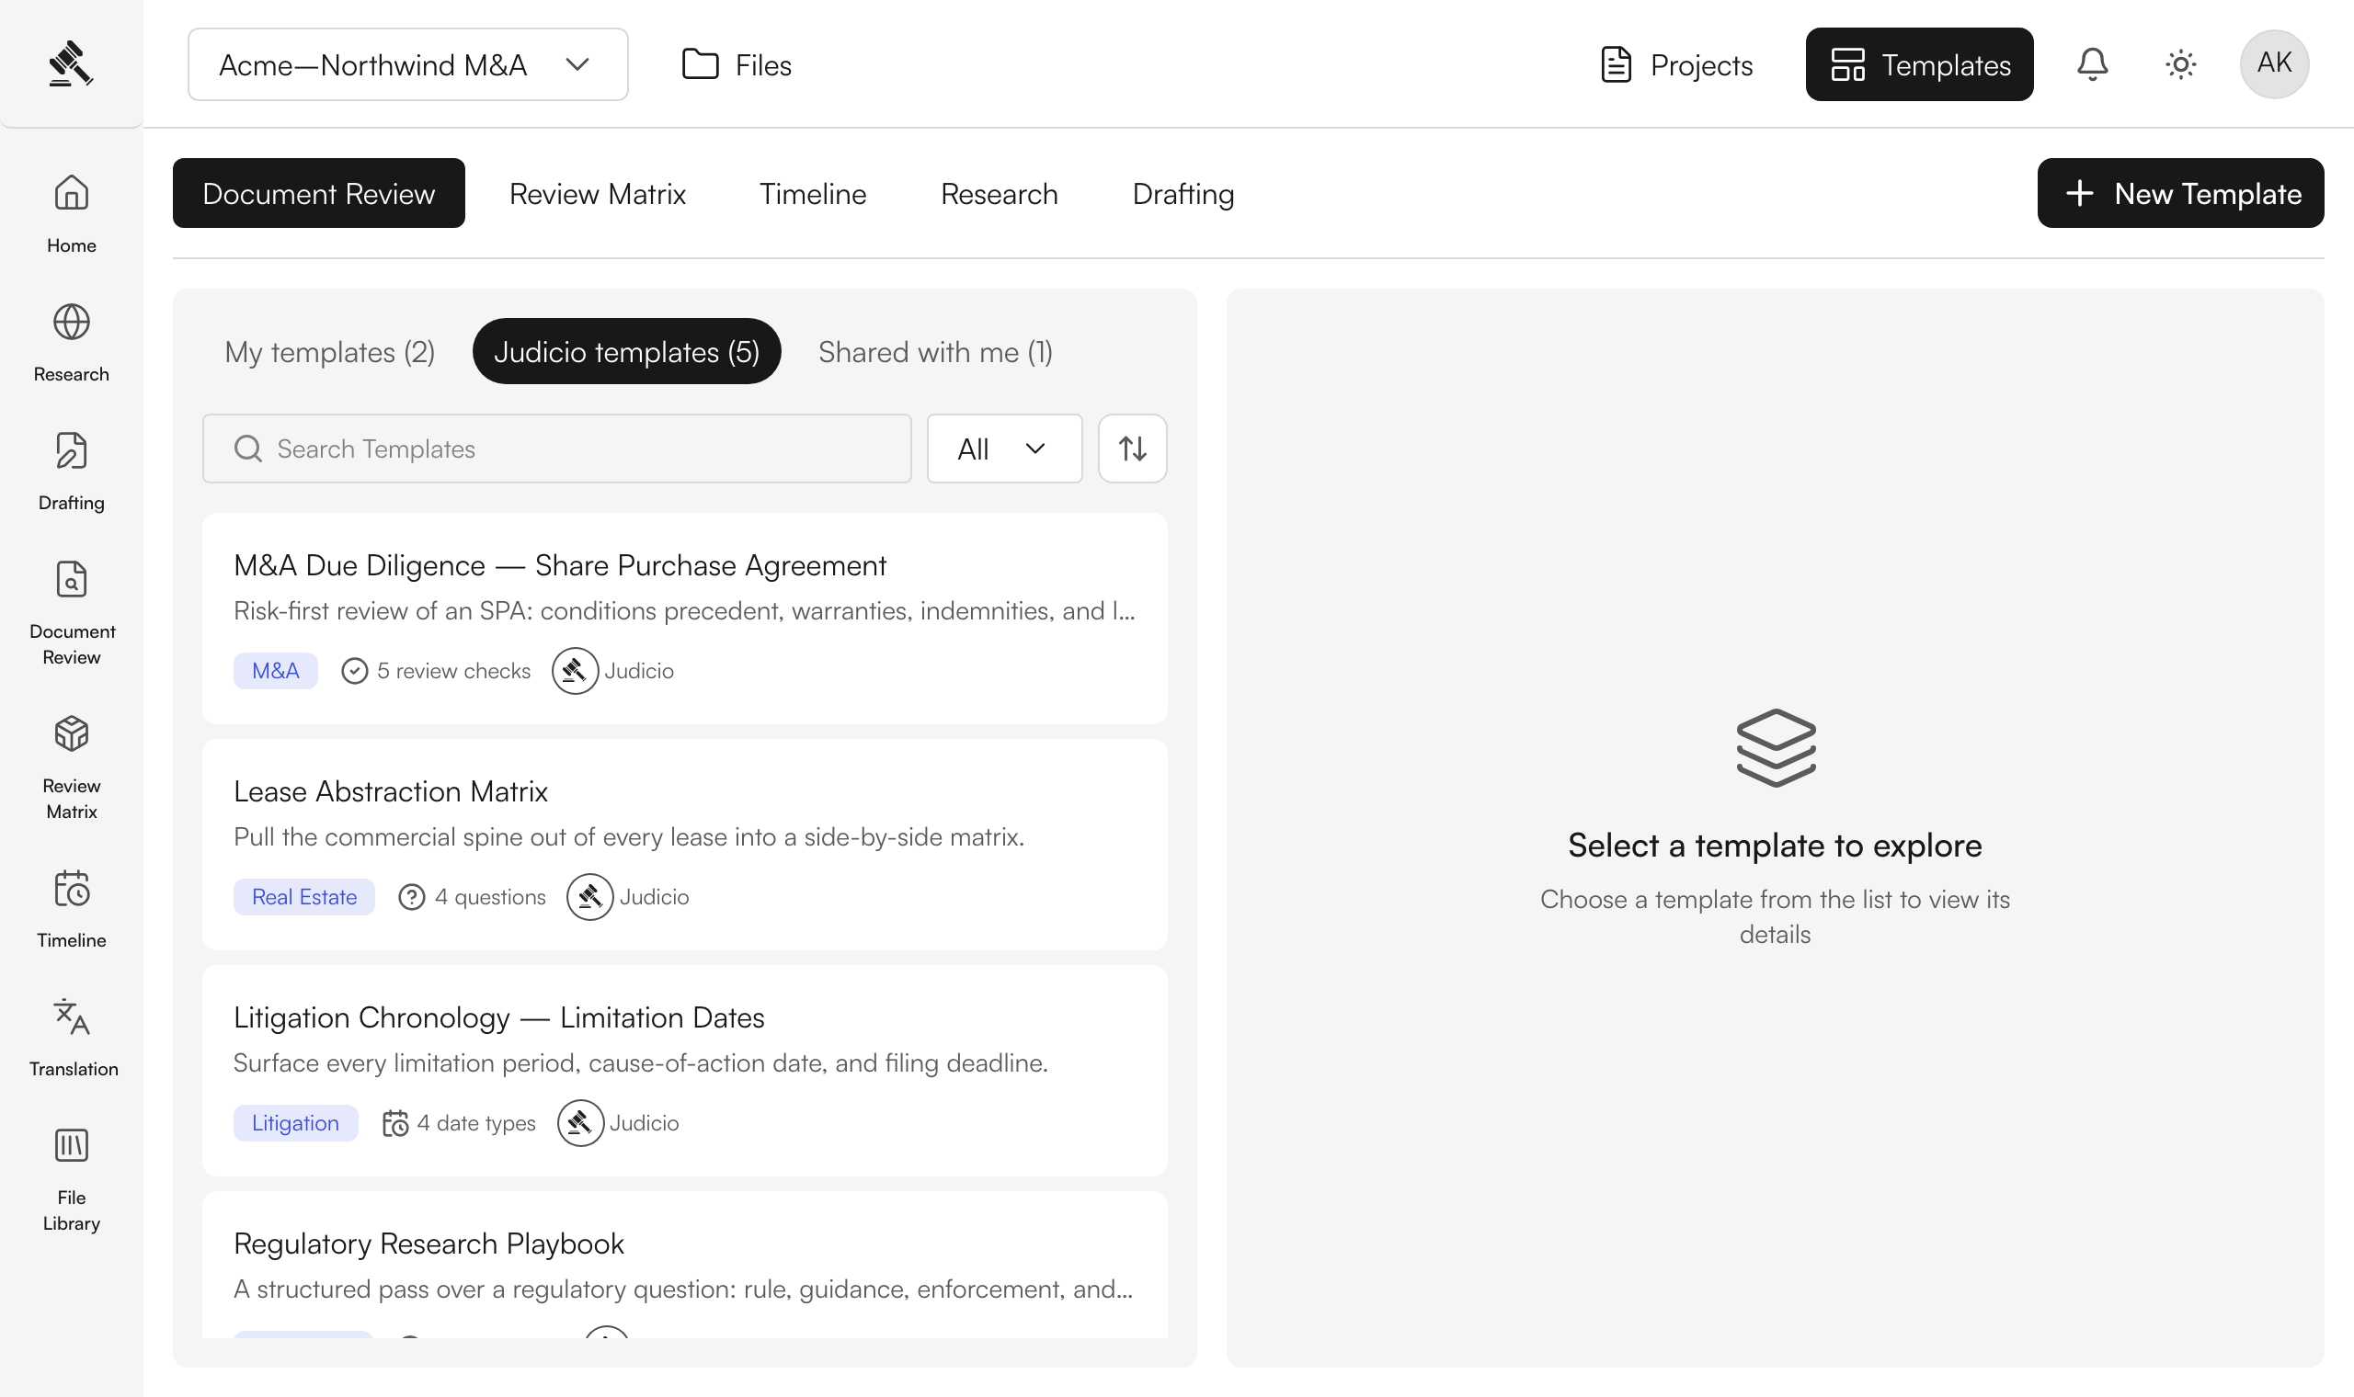Click the question icon beside 4 questions
Viewport: 2354px width, 1397px height.
click(411, 896)
